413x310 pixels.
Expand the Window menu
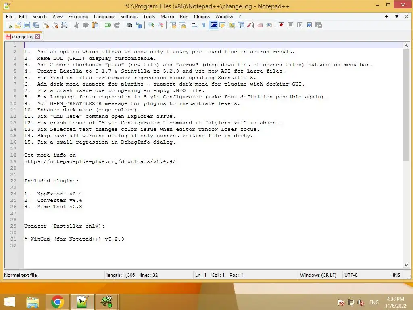coord(224,16)
